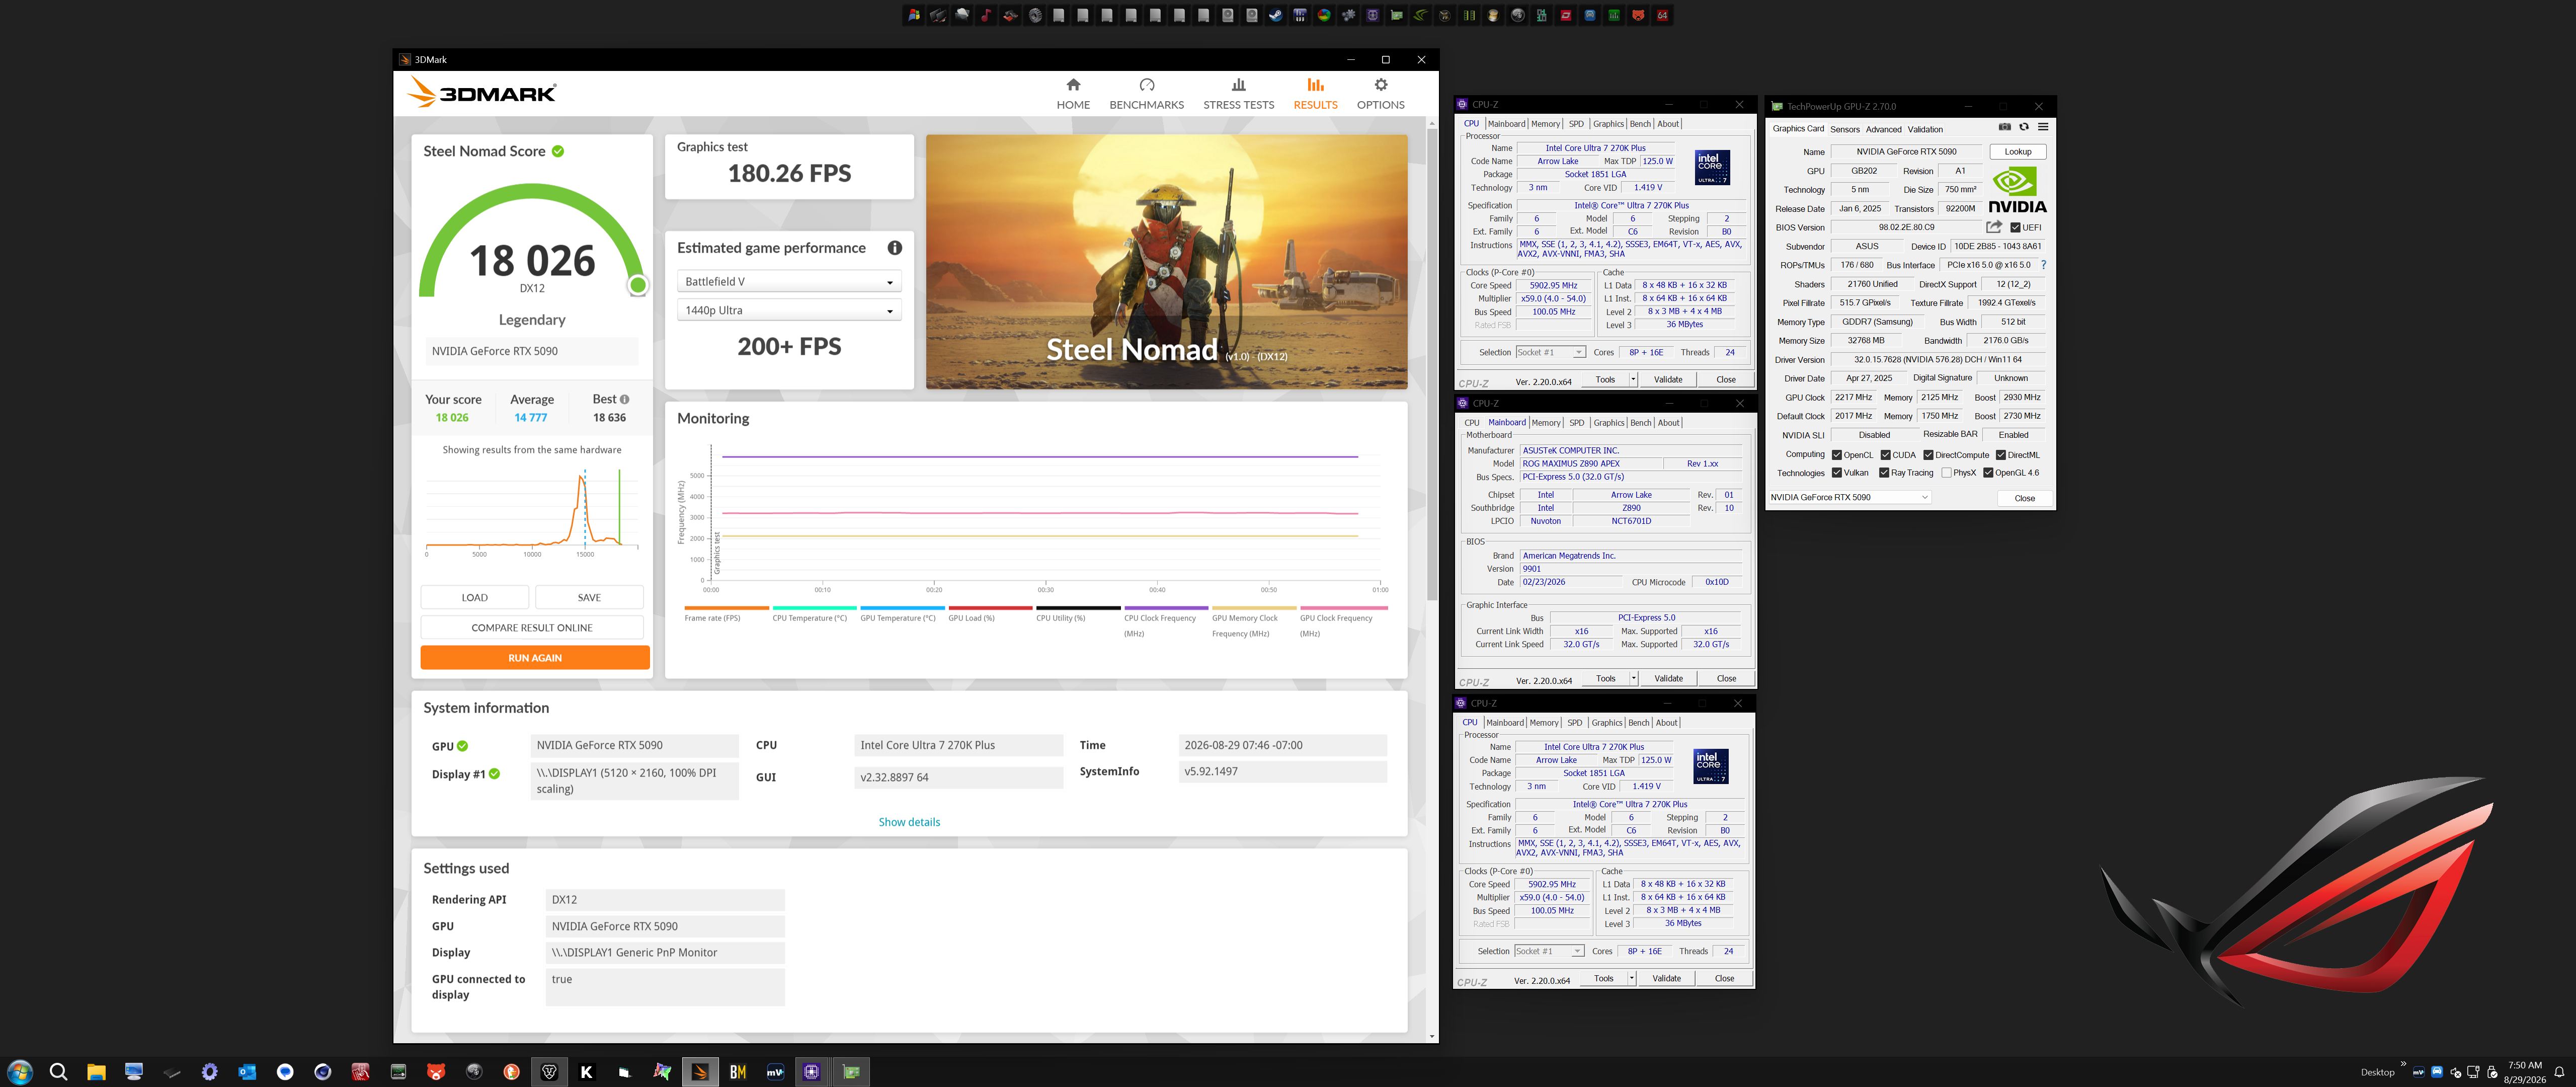2576x1087 pixels.
Task: Open Stress Tests in 3DMark
Action: click(x=1238, y=94)
